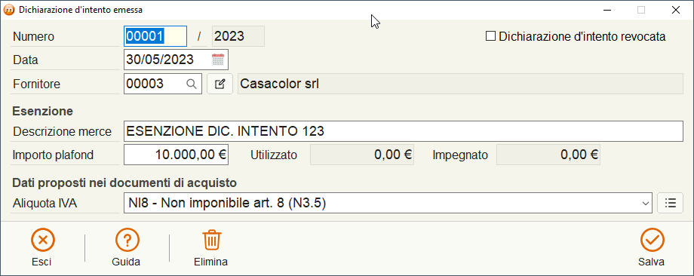This screenshot has width=694, height=276.
Task: Search supplier with the magnifier icon
Action: [x=191, y=84]
